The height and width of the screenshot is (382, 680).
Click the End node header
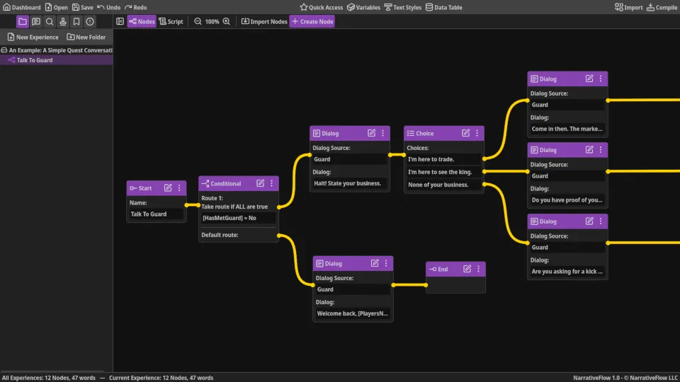[x=455, y=269]
